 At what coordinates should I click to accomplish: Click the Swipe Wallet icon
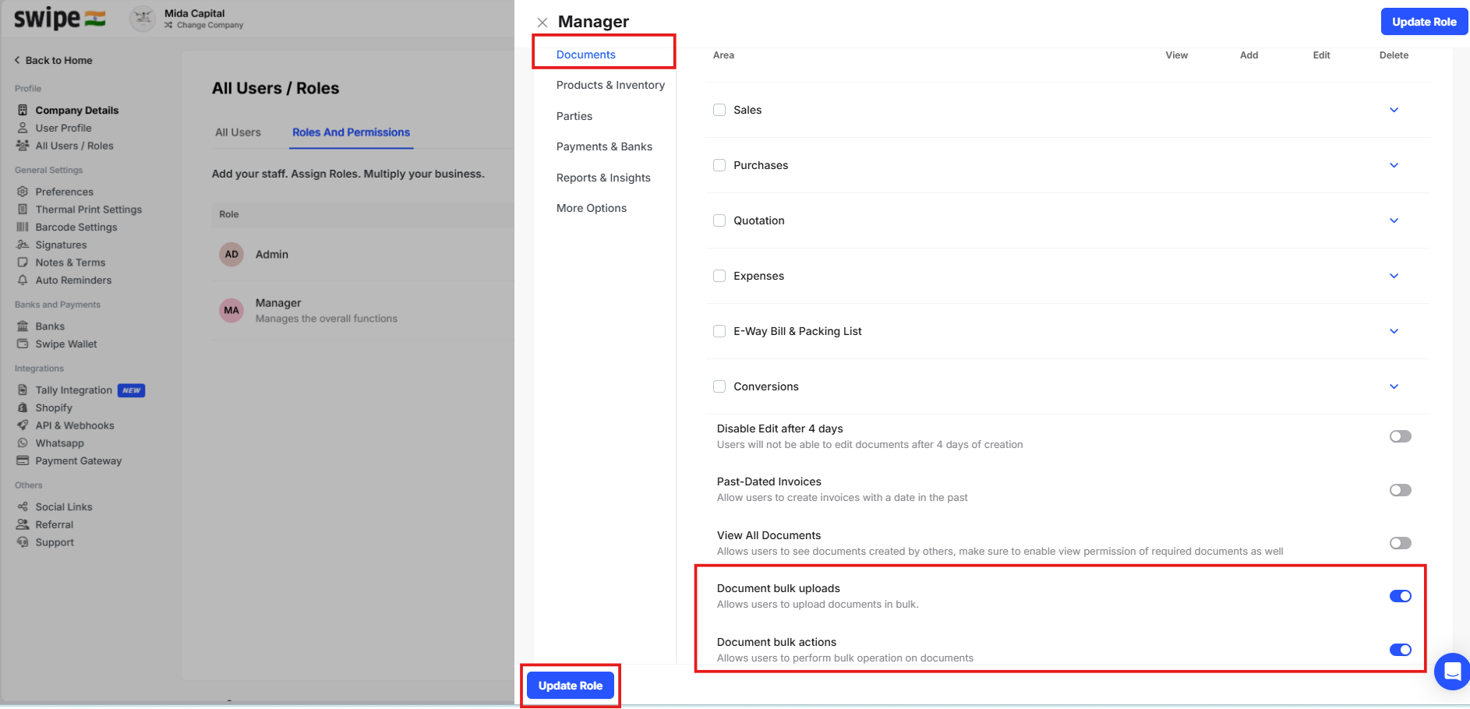point(23,344)
